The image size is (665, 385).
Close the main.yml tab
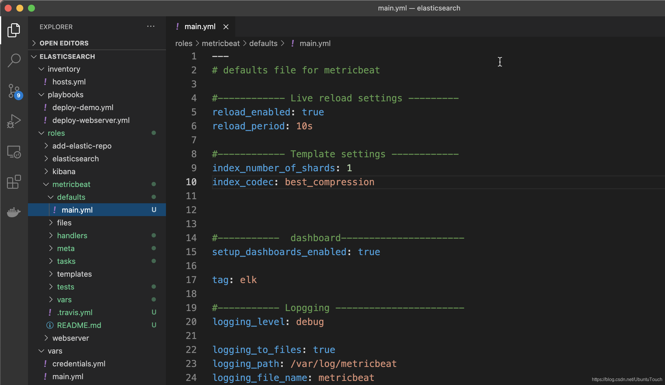click(x=226, y=27)
